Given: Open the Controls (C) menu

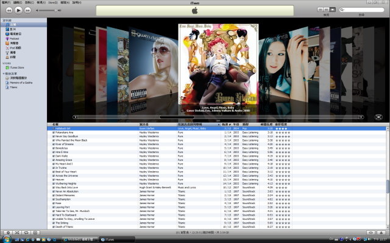Looking at the screenshot, I should coord(29,2).
